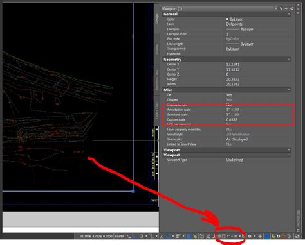Viewport: 305px width, 245px height.
Task: Switch to the Extended Data side tab
Action: (157, 80)
